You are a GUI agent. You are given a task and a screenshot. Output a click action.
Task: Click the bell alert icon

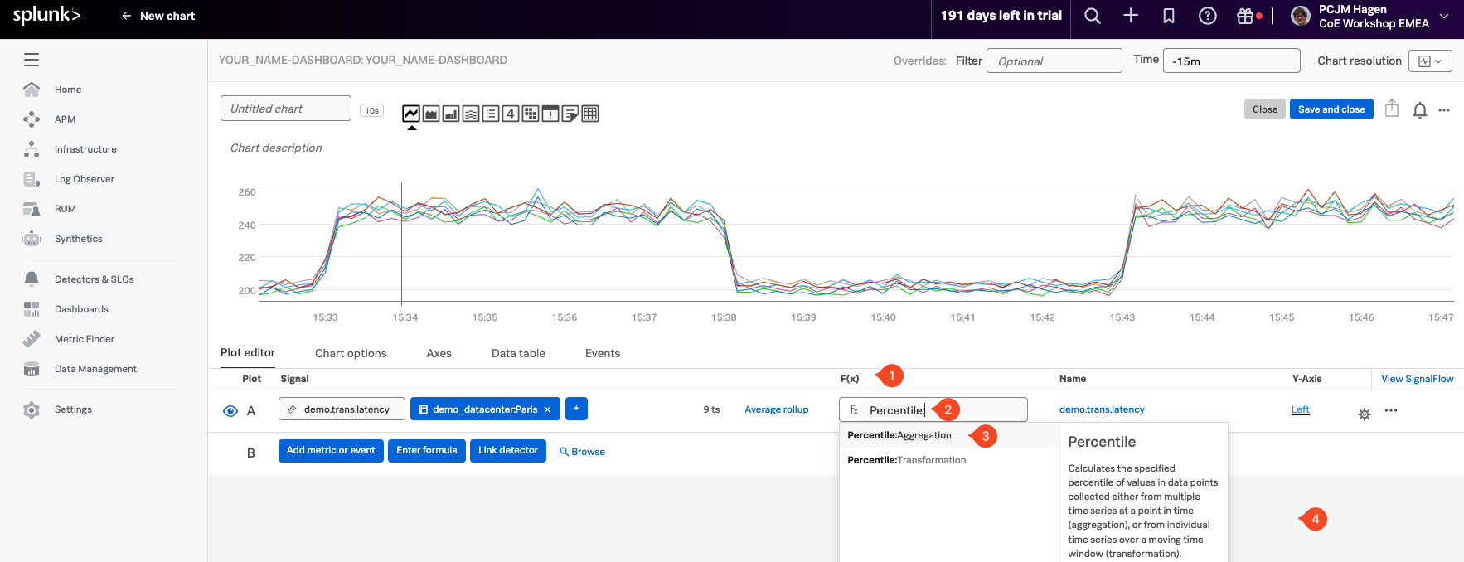[1419, 110]
